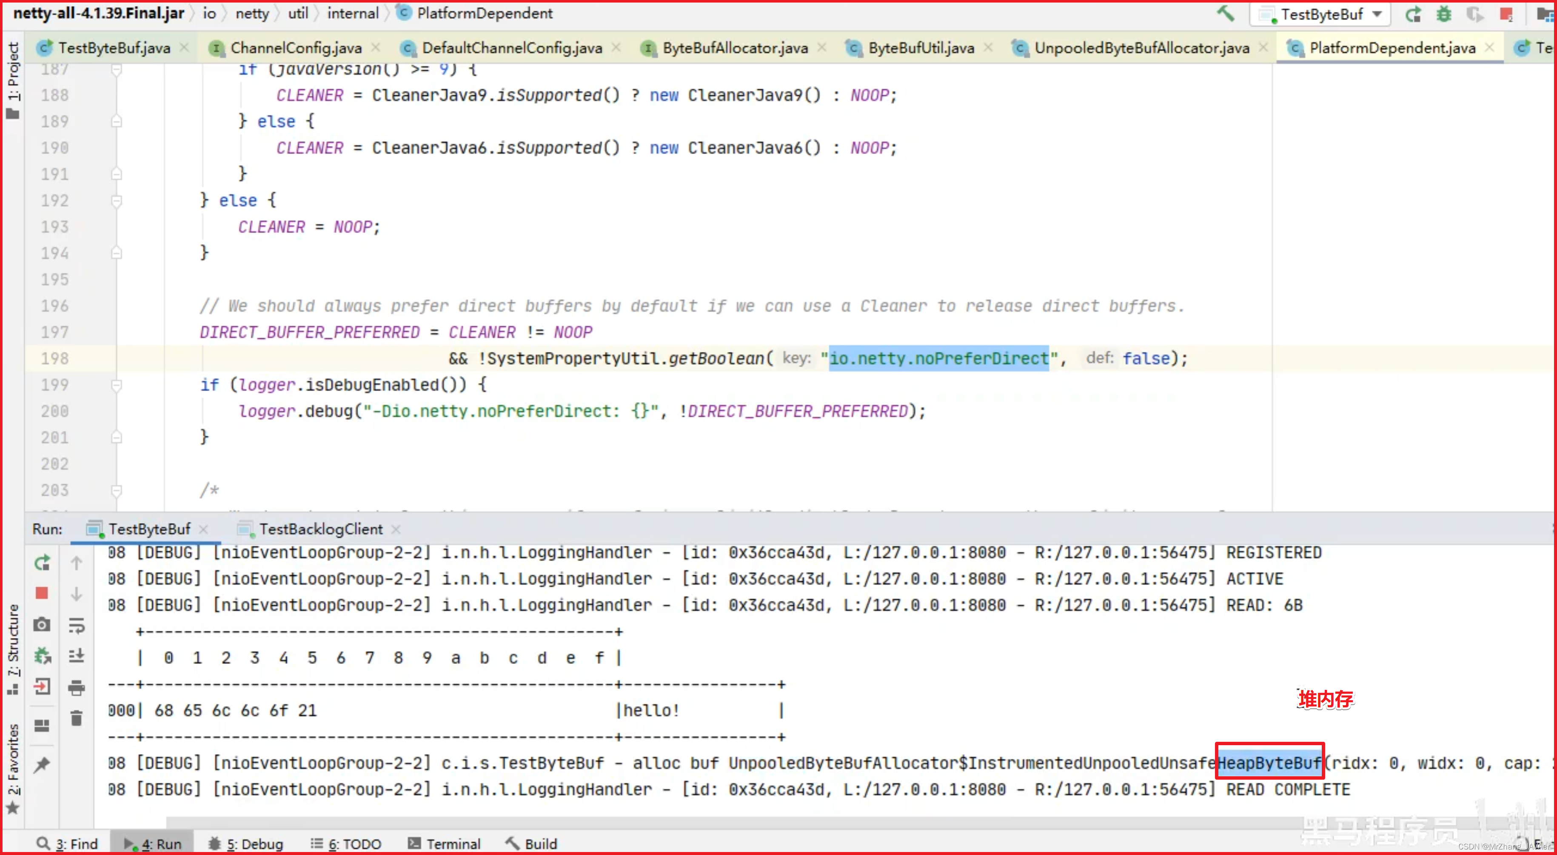The width and height of the screenshot is (1557, 855).
Task: Click the Stop running process icon
Action: click(42, 594)
